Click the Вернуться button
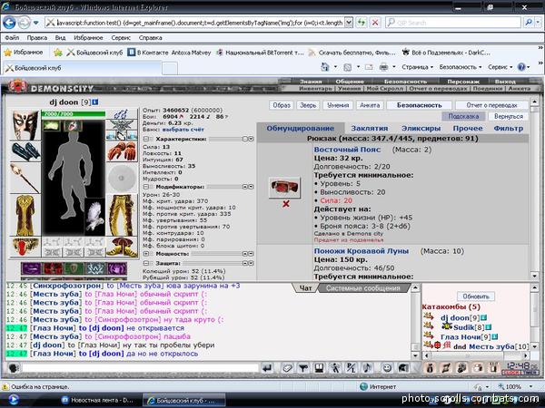This screenshot has height=408, width=545. pyautogui.click(x=509, y=117)
